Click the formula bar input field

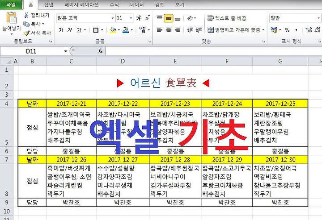click(214, 51)
